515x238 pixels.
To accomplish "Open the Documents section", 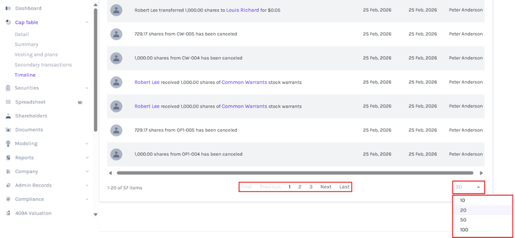I will coord(29,129).
